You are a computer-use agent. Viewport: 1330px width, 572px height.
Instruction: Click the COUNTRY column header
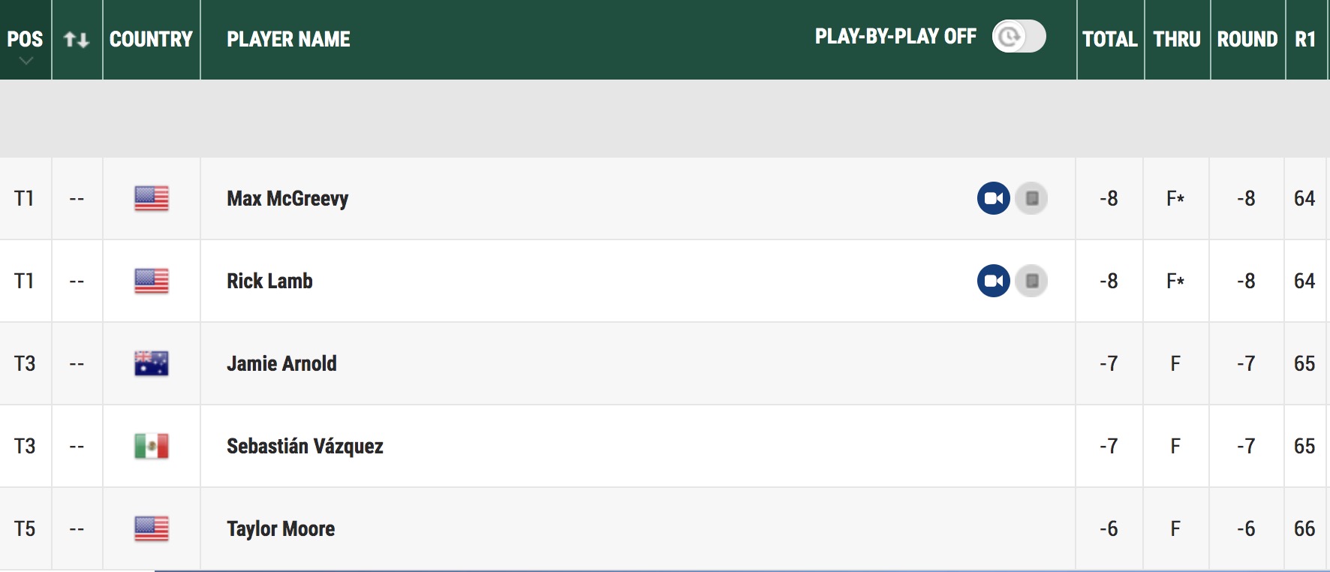tap(151, 39)
